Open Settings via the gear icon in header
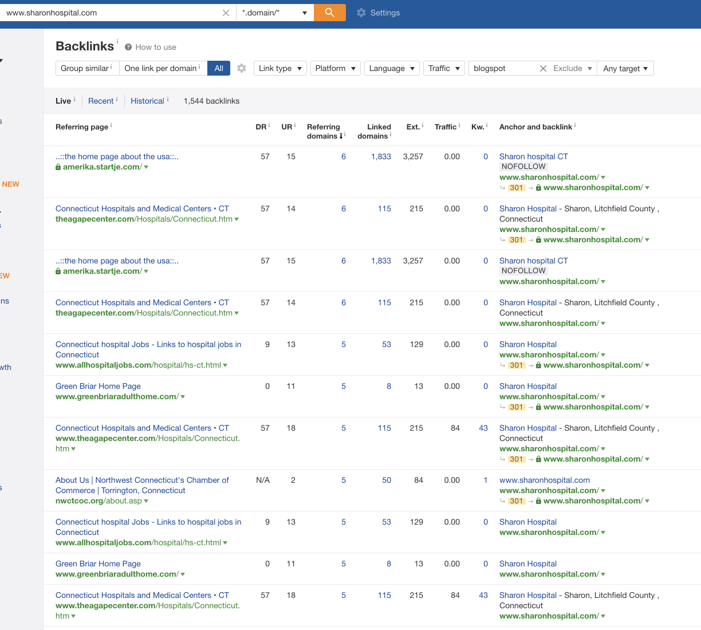The image size is (701, 630). (361, 13)
